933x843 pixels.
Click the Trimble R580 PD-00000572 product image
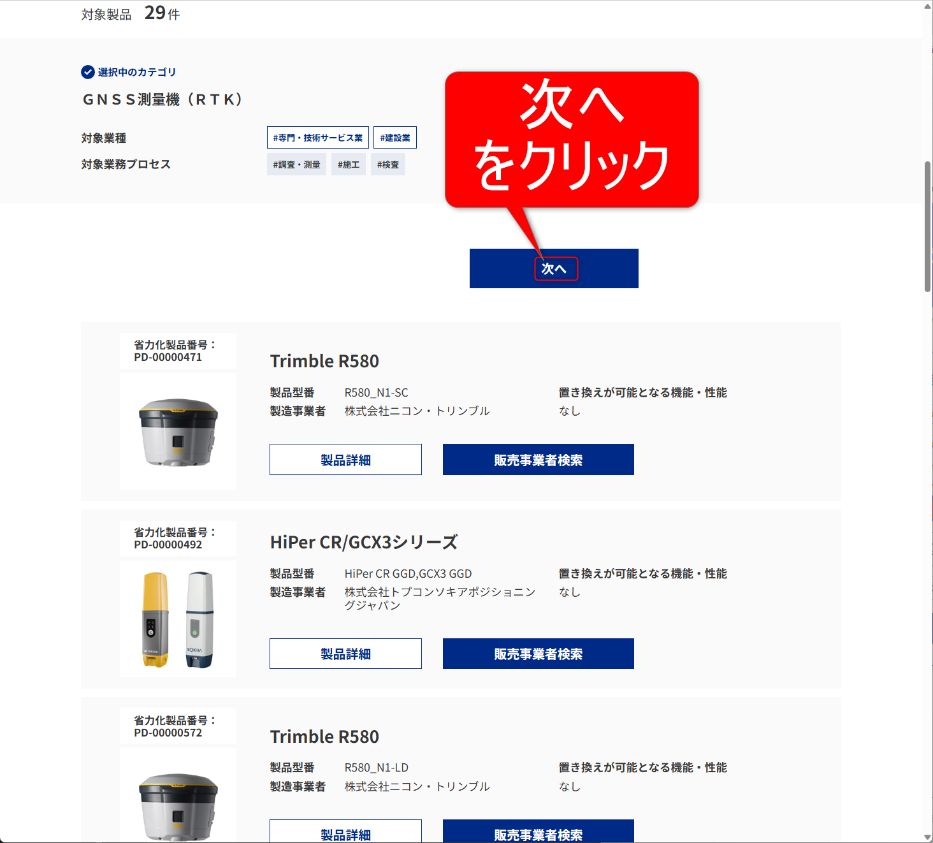(178, 796)
